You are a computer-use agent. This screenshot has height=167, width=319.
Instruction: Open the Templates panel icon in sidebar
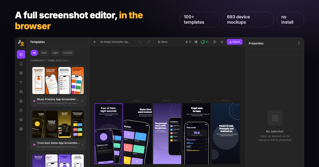pos(21,55)
